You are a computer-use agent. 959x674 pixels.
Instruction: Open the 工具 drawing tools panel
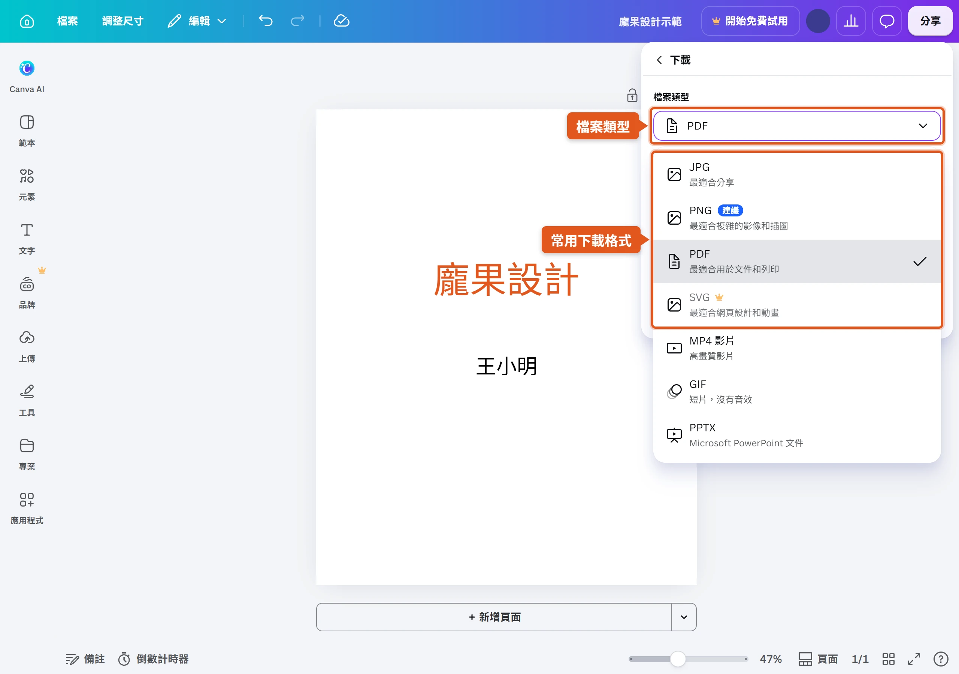click(27, 400)
